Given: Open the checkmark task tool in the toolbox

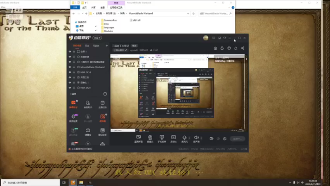Looking at the screenshot, I should tap(102, 104).
